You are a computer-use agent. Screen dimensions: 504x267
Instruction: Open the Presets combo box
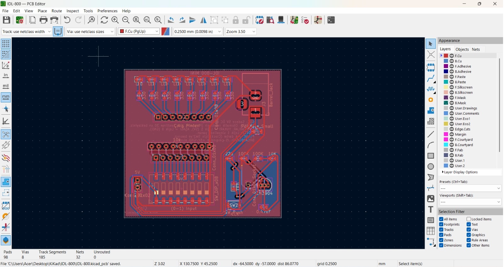pyautogui.click(x=470, y=188)
